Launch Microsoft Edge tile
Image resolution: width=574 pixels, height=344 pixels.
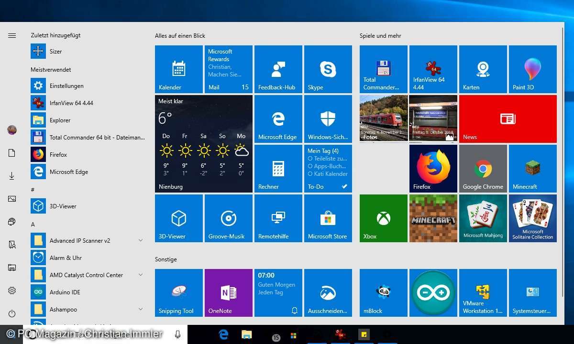click(278, 119)
